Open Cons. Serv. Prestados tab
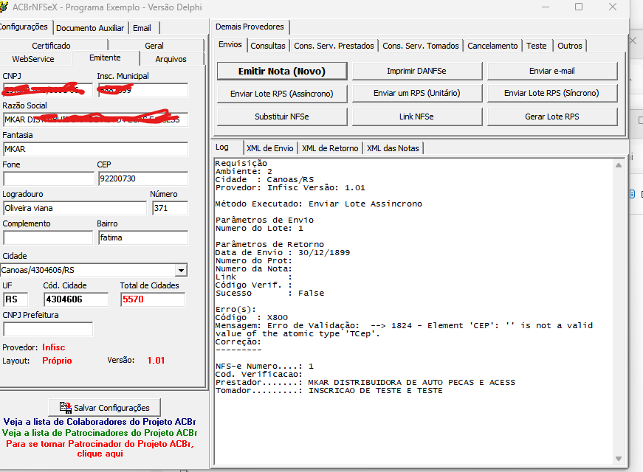 point(334,46)
